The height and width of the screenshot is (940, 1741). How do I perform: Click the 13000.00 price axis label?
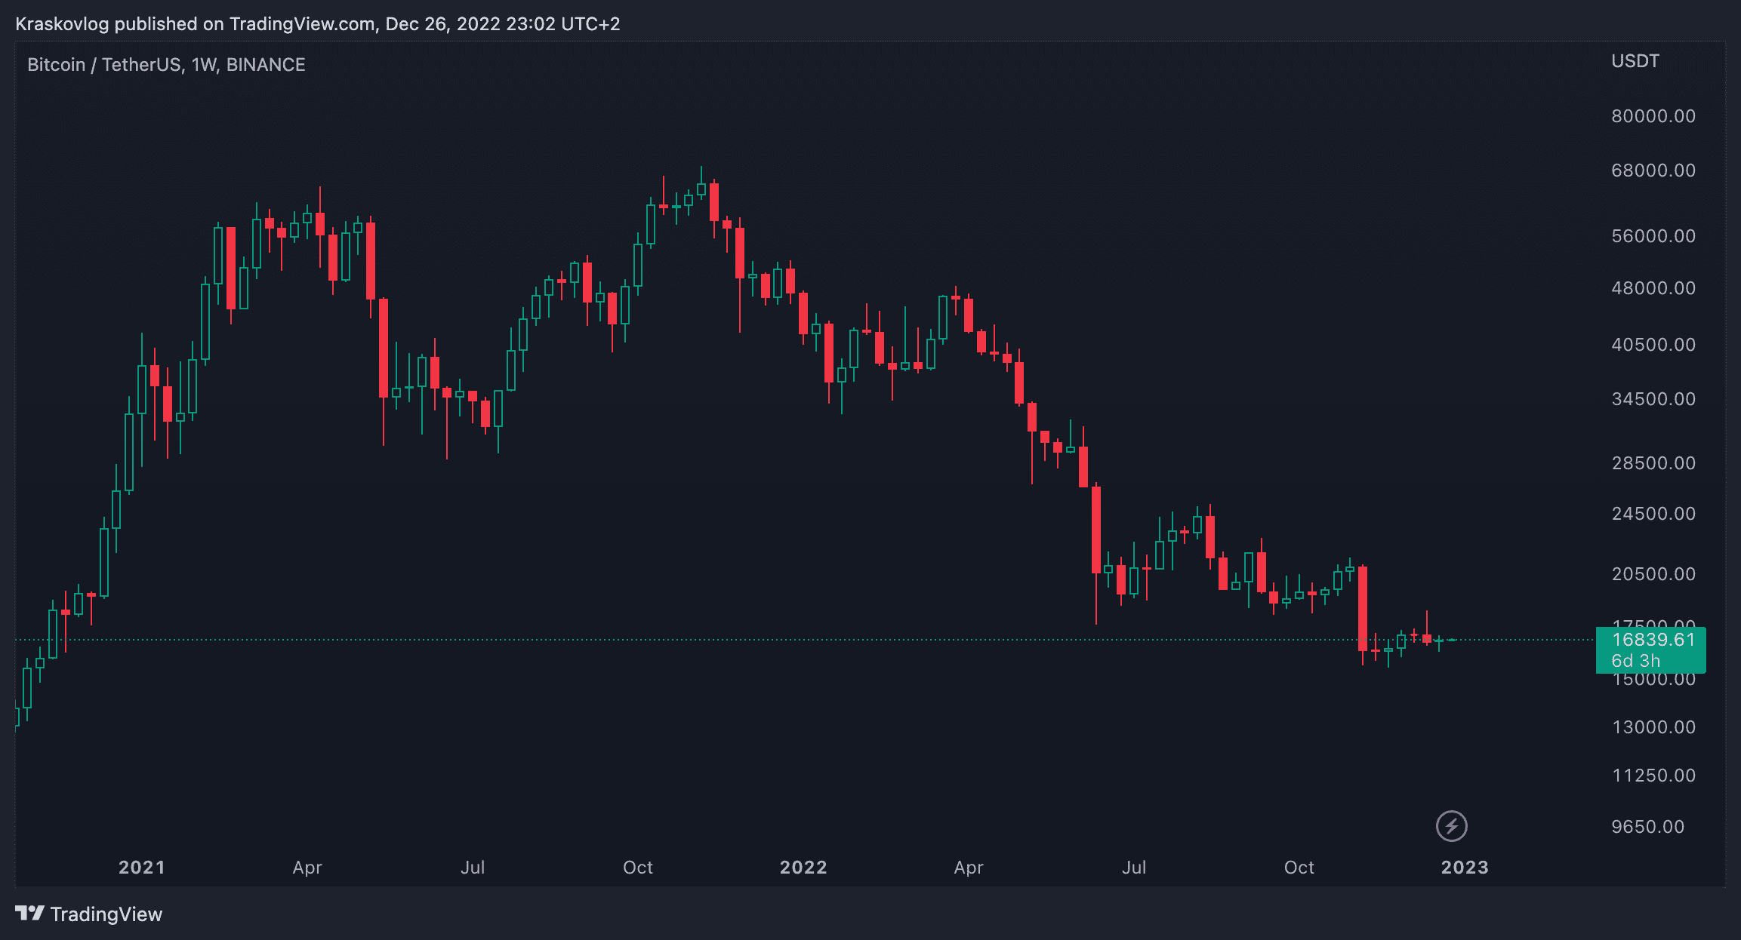pyautogui.click(x=1653, y=727)
